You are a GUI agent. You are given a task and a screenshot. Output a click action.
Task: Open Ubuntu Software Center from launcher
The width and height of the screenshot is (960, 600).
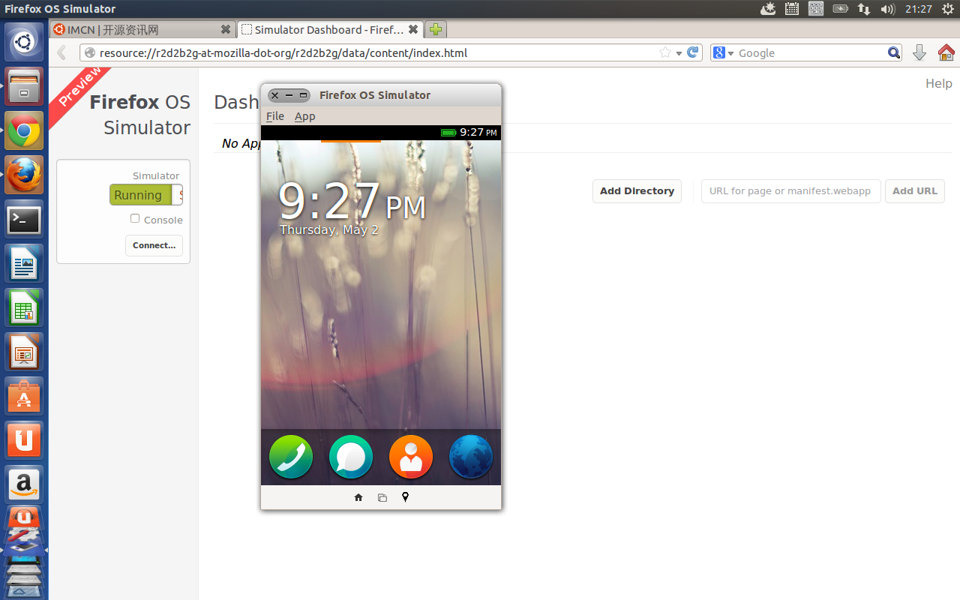pyautogui.click(x=24, y=397)
